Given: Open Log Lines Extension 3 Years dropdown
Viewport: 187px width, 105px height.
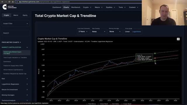Looking at the screenshot, I should pos(83,32).
